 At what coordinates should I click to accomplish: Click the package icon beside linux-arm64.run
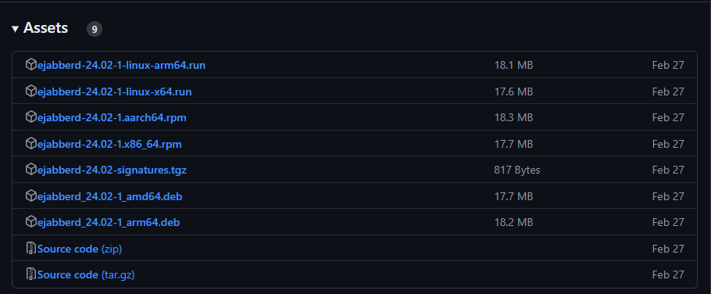[30, 64]
